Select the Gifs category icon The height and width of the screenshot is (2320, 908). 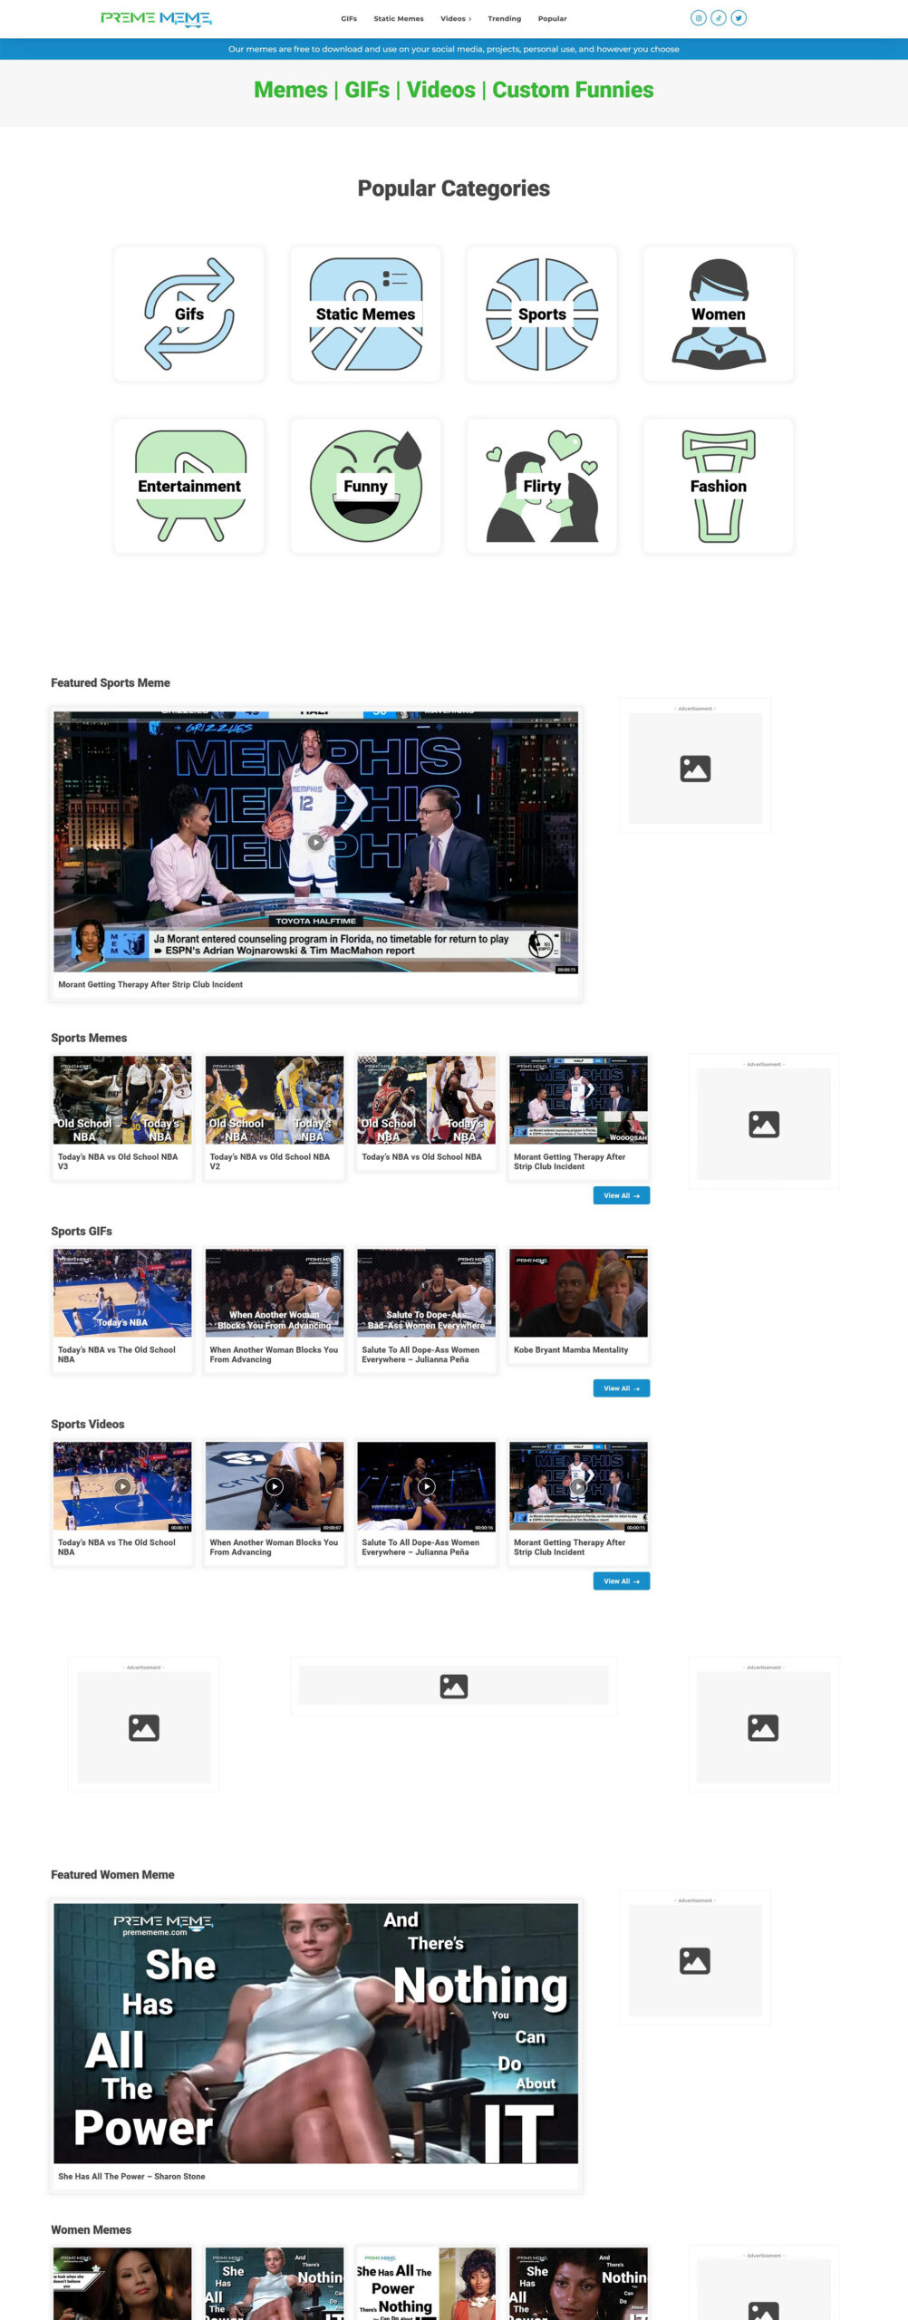189,314
